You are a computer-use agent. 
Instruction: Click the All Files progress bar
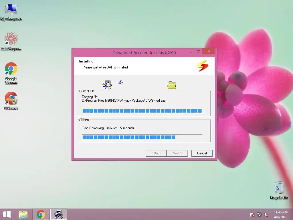point(142,137)
